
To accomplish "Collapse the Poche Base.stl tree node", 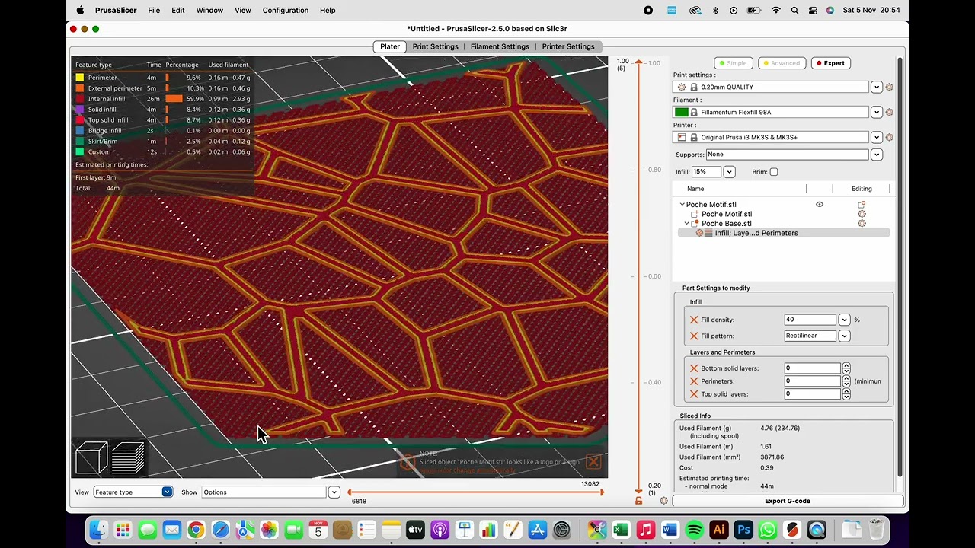I will (x=687, y=224).
